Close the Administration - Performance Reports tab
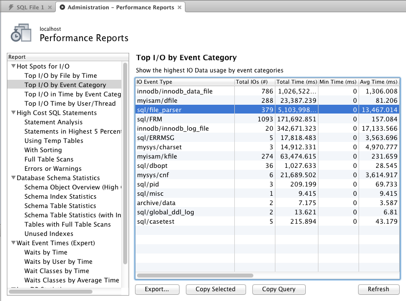406x301 pixels. pyautogui.click(x=180, y=7)
